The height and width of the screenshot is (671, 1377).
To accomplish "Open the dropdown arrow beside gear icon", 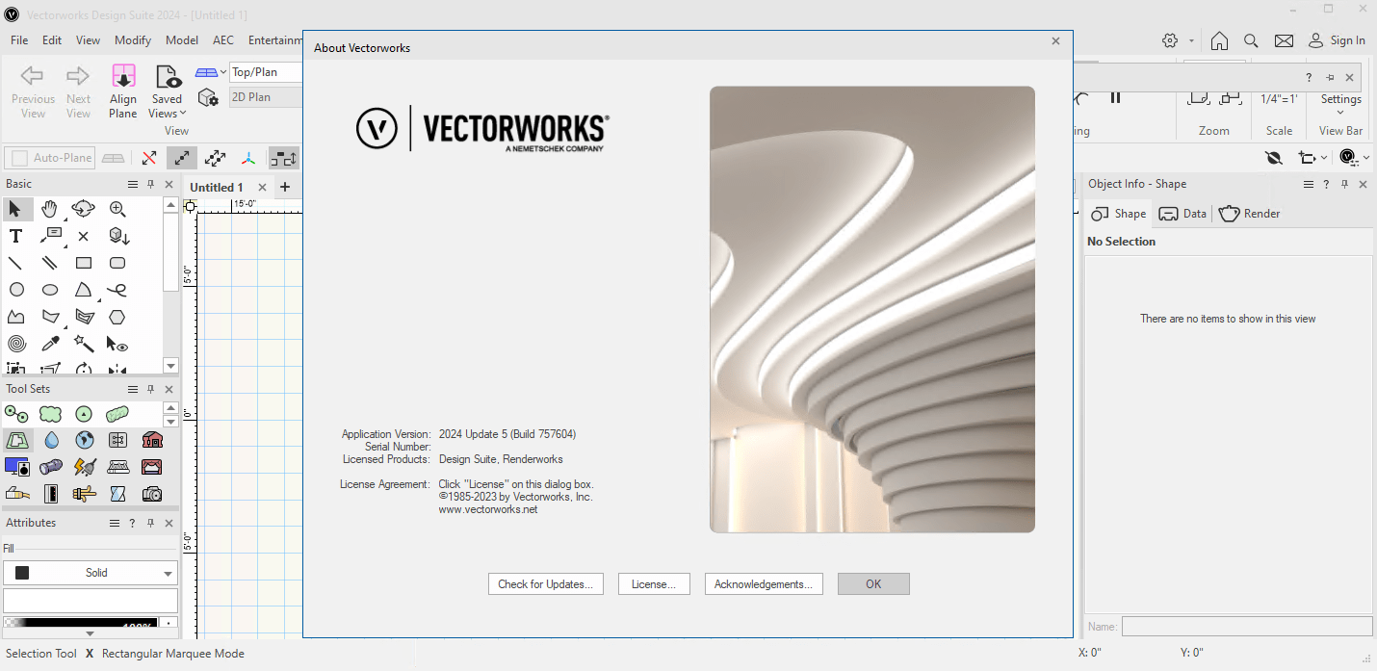I will click(x=1192, y=40).
